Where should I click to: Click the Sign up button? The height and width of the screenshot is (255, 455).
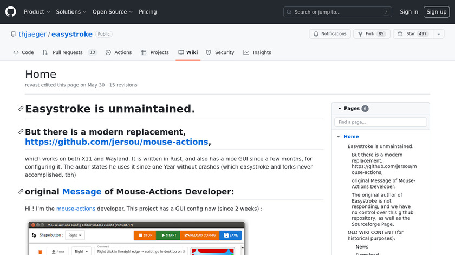point(436,12)
